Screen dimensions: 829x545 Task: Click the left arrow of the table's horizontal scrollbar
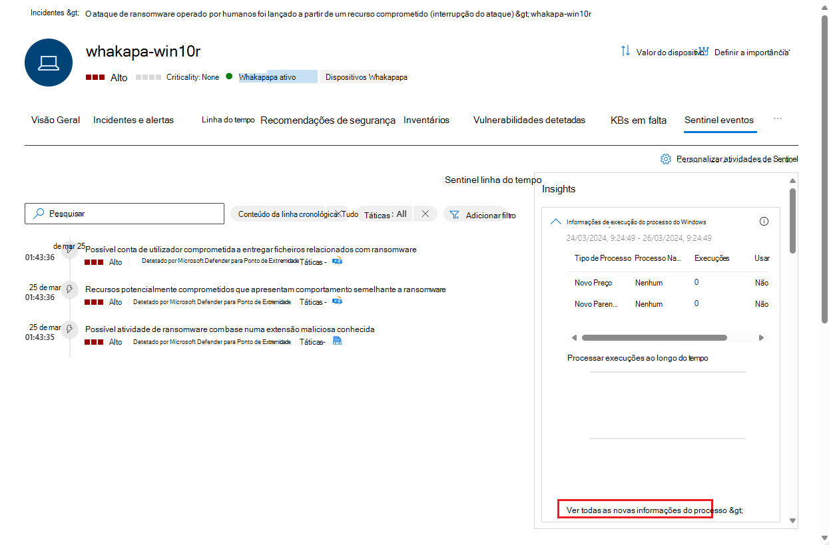pyautogui.click(x=574, y=338)
